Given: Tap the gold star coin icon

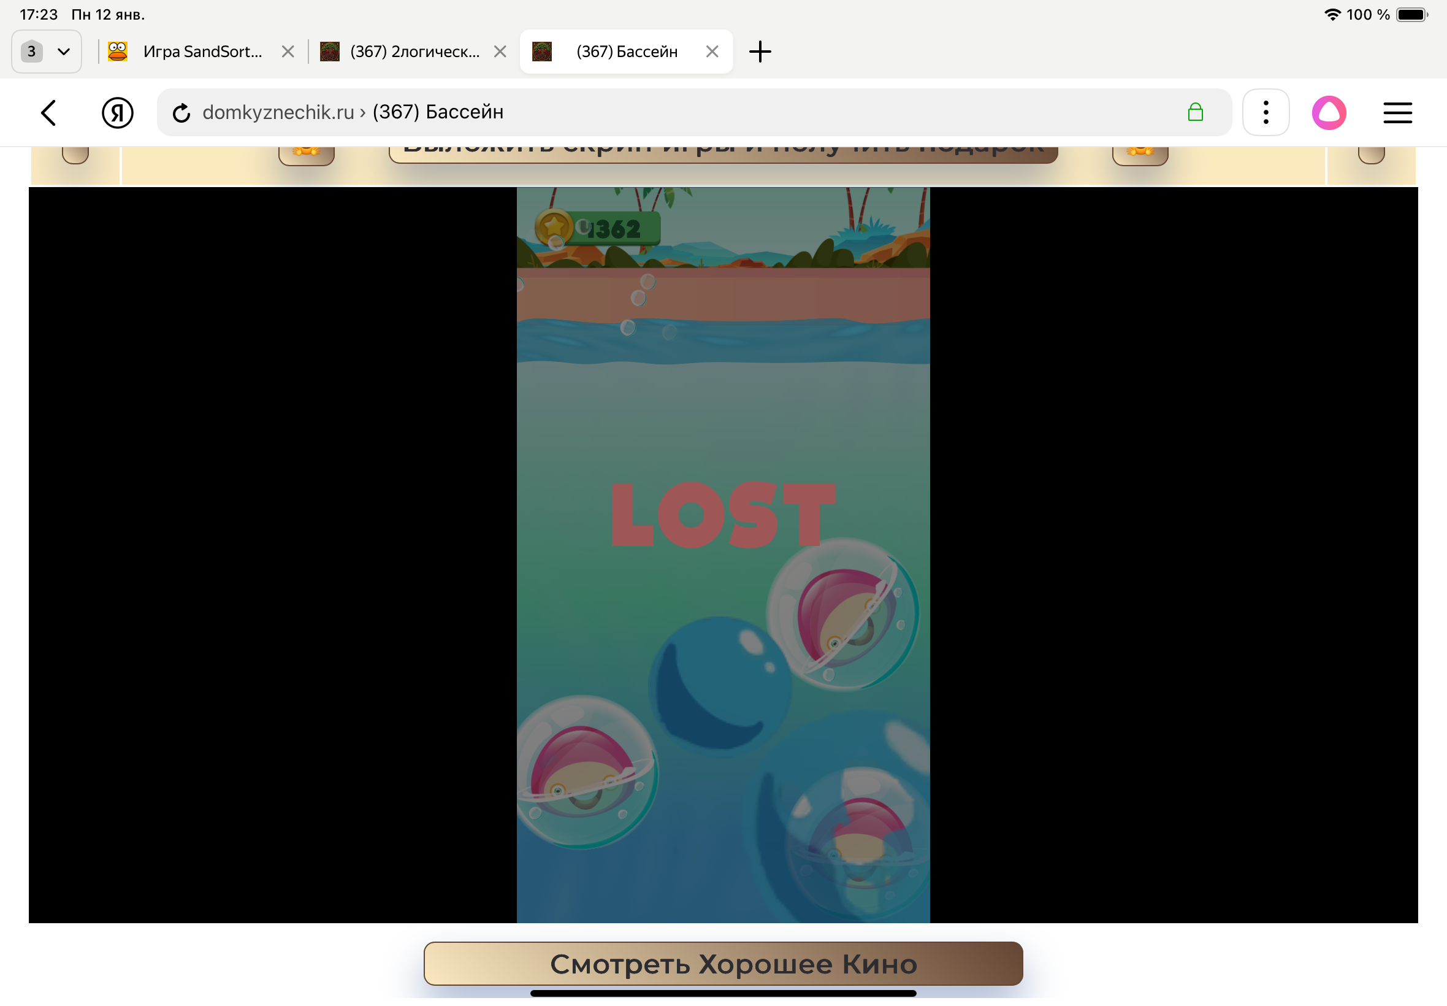Looking at the screenshot, I should pyautogui.click(x=553, y=227).
